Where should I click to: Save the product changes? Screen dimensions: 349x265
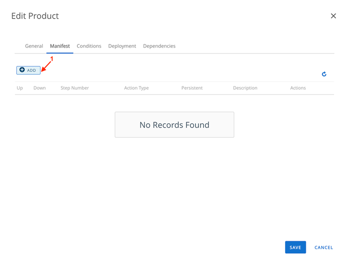point(295,247)
